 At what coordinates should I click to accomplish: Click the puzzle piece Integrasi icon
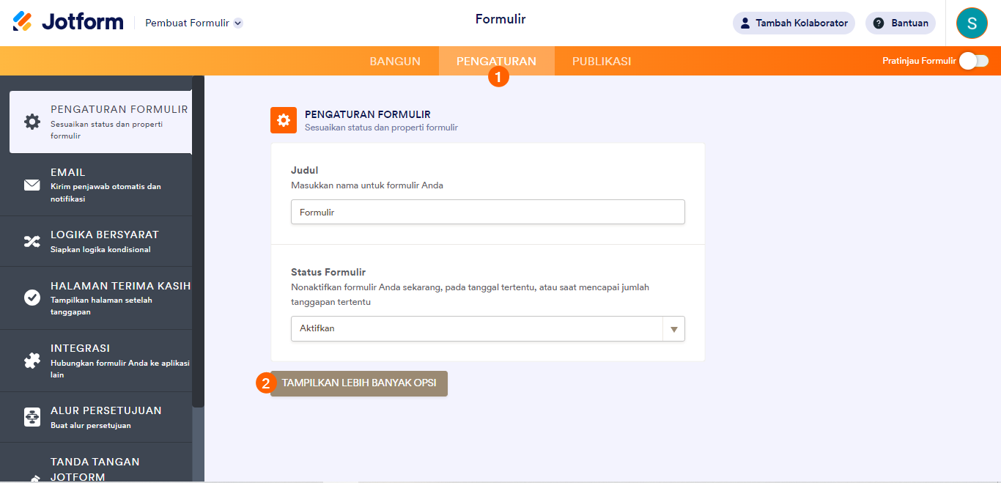tap(32, 361)
